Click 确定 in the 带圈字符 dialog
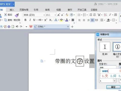This screenshot has height=91, width=121. point(113,87)
